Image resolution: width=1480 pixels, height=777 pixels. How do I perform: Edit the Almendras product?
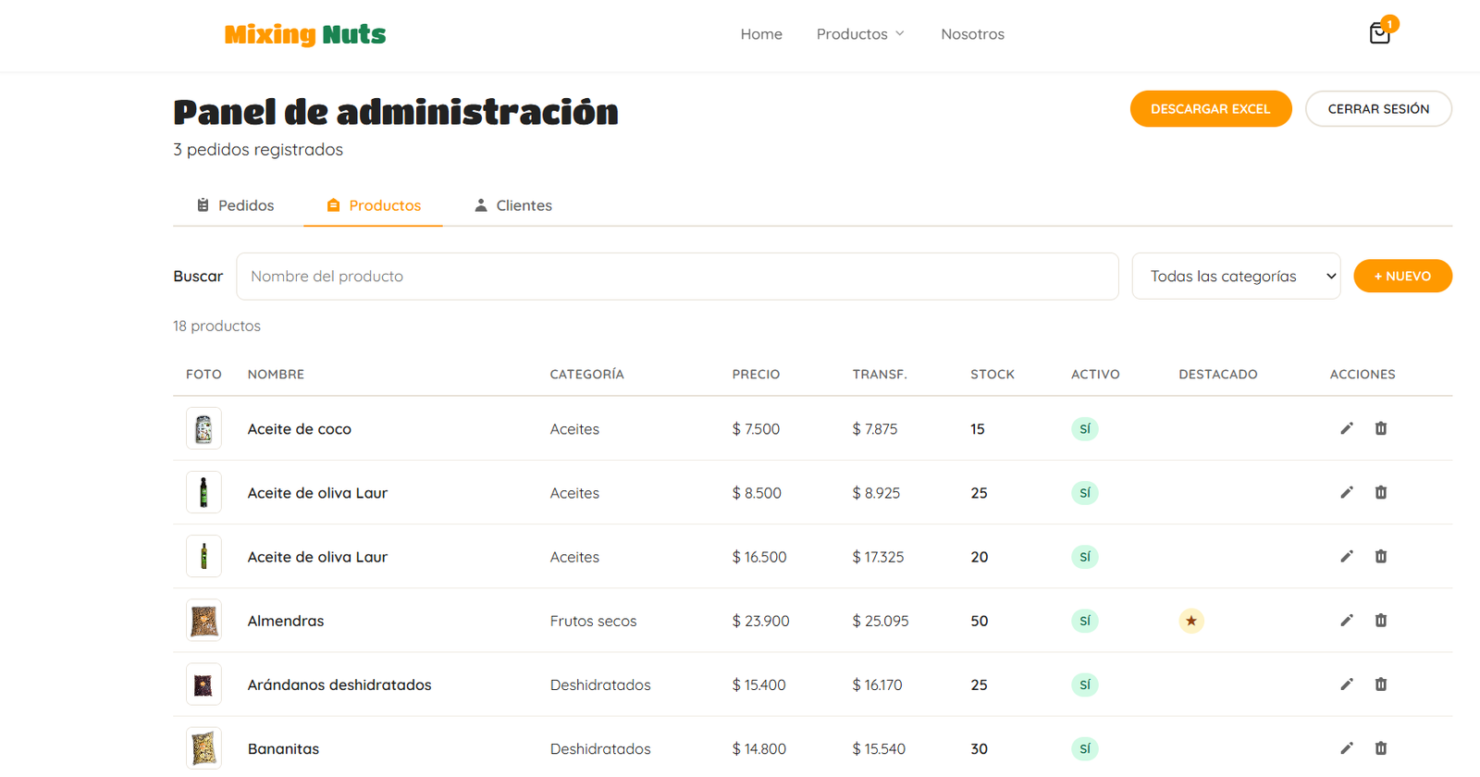point(1347,620)
